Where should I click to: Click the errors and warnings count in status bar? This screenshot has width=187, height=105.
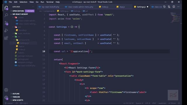[x=24, y=103]
